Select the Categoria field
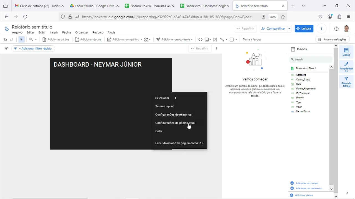355x199 pixels. 301,75
